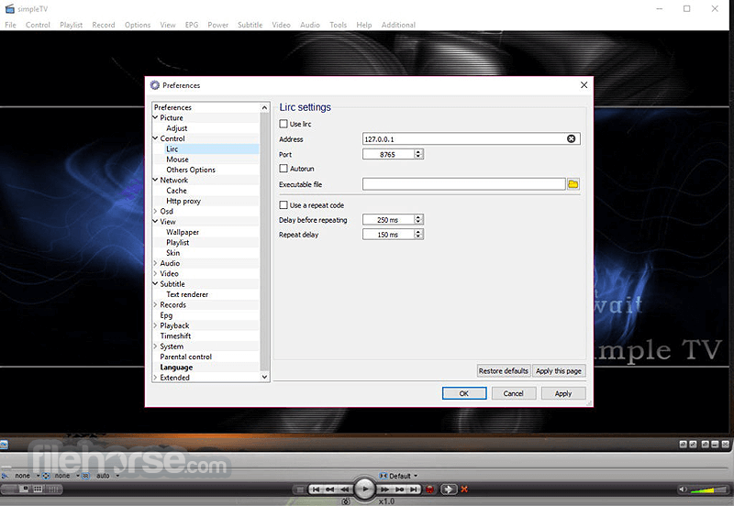Click the white arrow jump icon
The width and height of the screenshot is (734, 506).
click(449, 489)
